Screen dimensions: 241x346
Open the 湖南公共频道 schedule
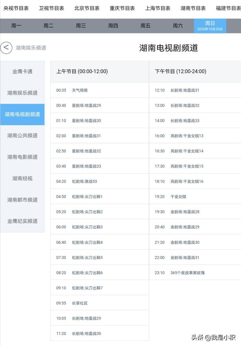22,136
